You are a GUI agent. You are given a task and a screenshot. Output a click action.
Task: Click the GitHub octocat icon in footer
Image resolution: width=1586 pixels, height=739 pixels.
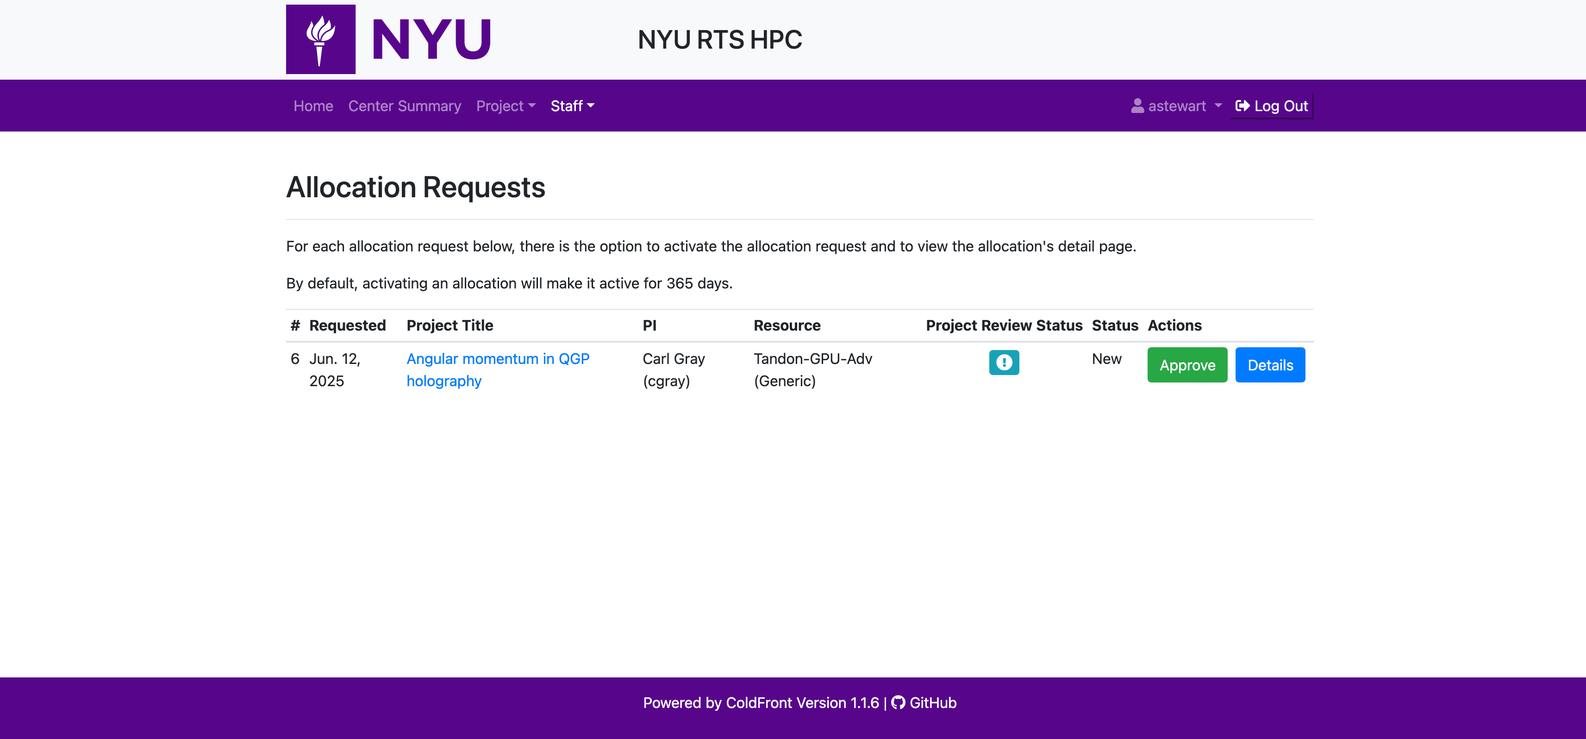[898, 703]
